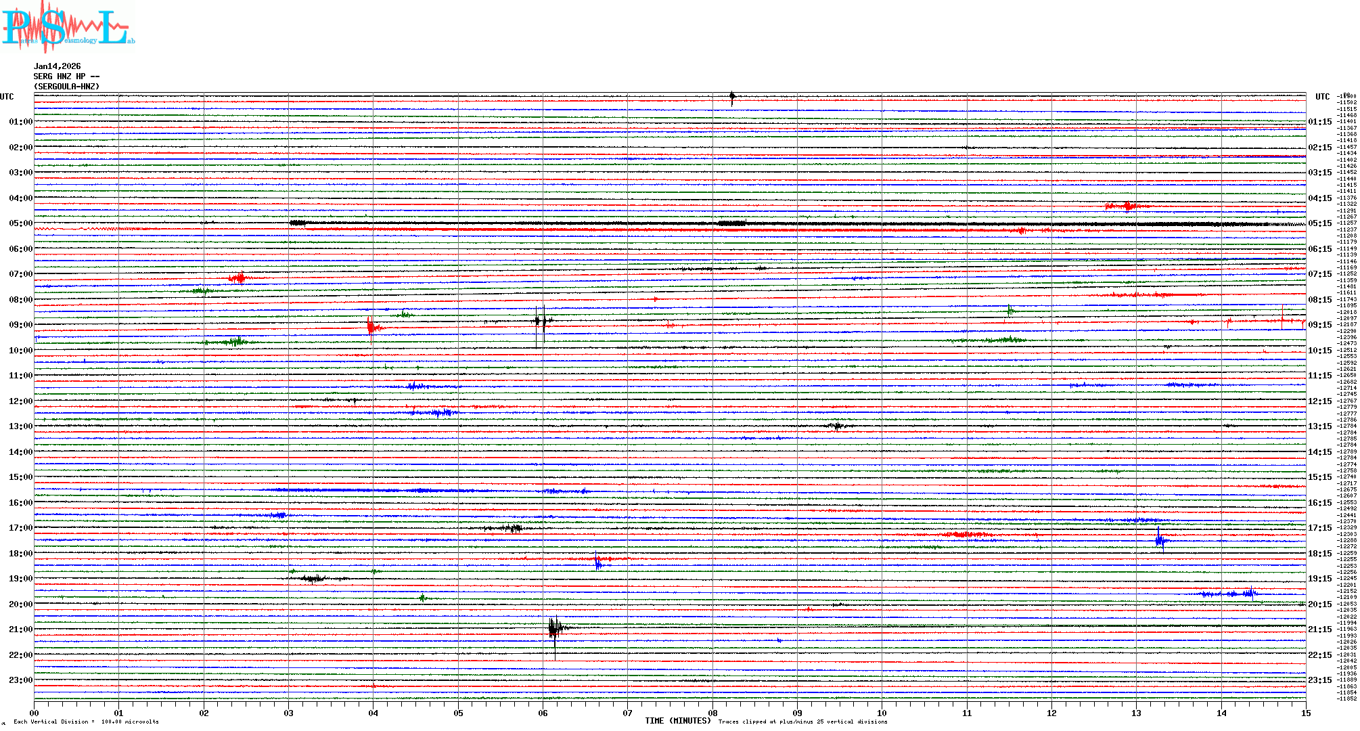This screenshot has height=731, width=1360.
Task: Click the Jan14,2026 date label
Action: click(x=58, y=66)
